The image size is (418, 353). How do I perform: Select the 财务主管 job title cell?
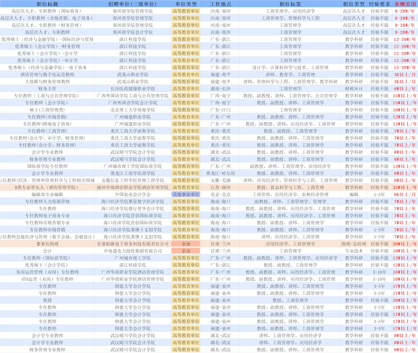47,89
